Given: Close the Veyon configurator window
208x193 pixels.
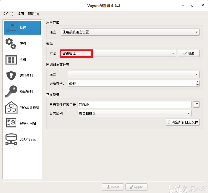Looking at the screenshot, I should coord(202,5).
